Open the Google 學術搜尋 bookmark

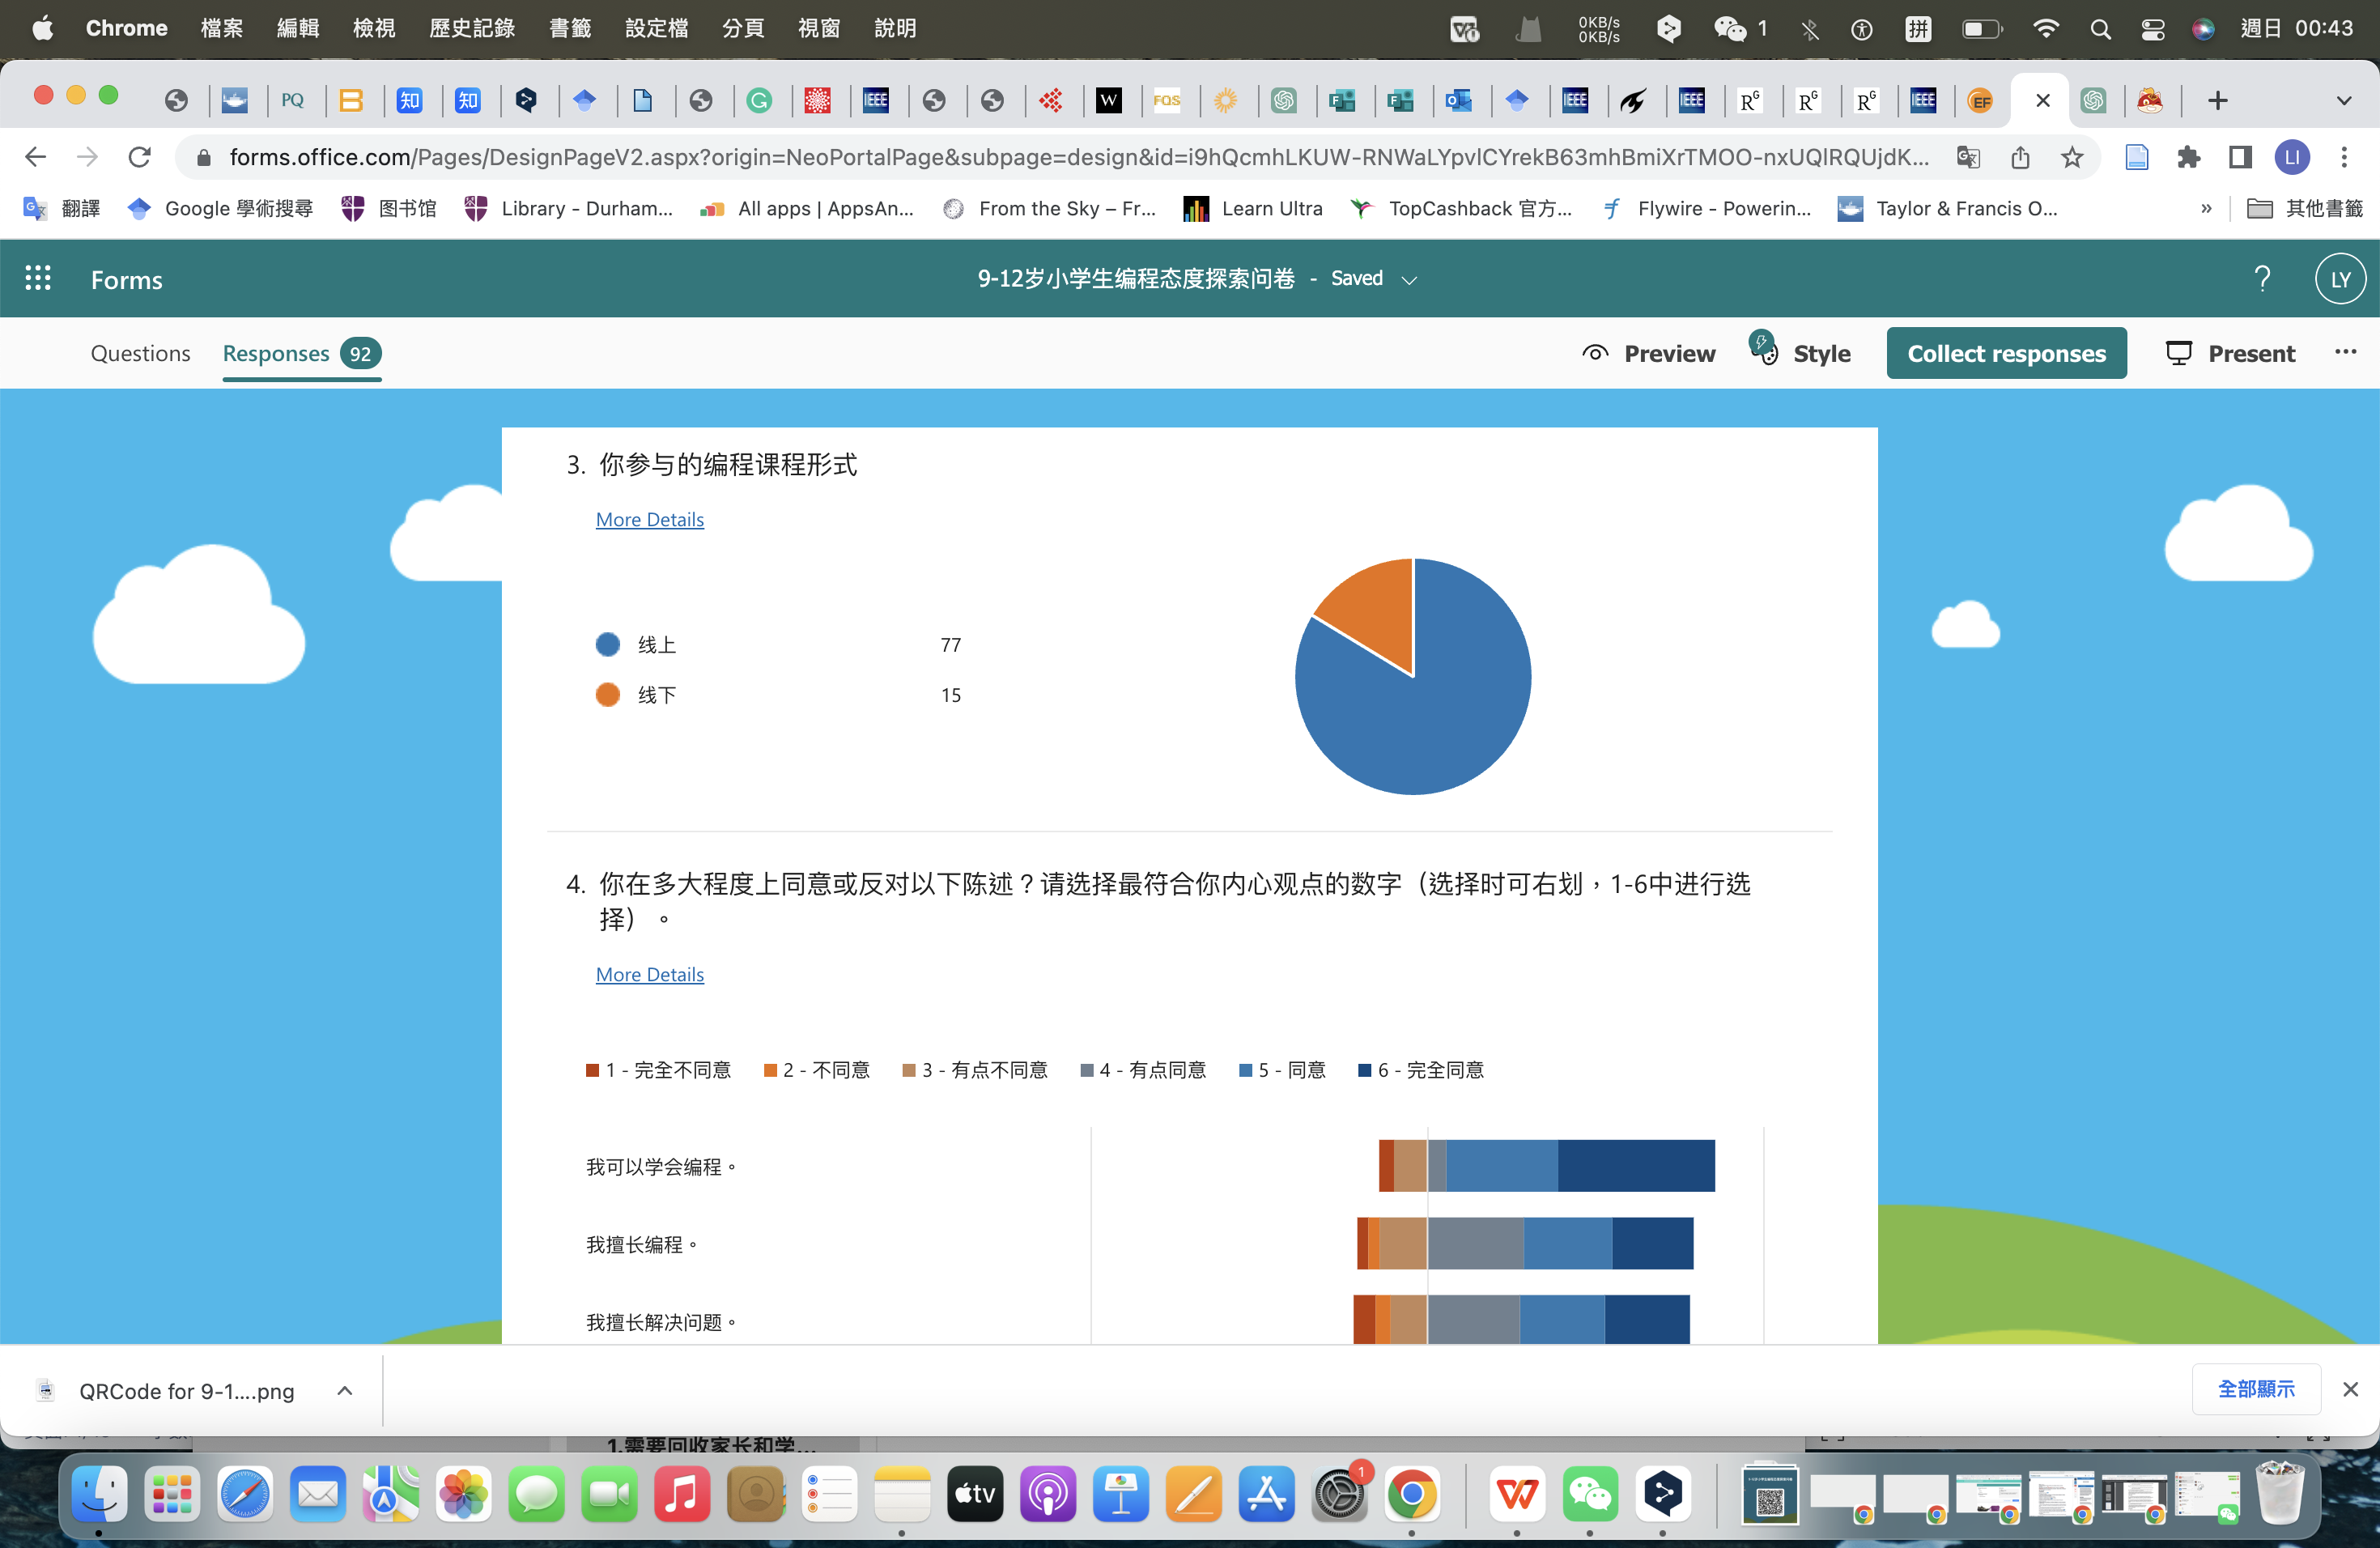(221, 208)
